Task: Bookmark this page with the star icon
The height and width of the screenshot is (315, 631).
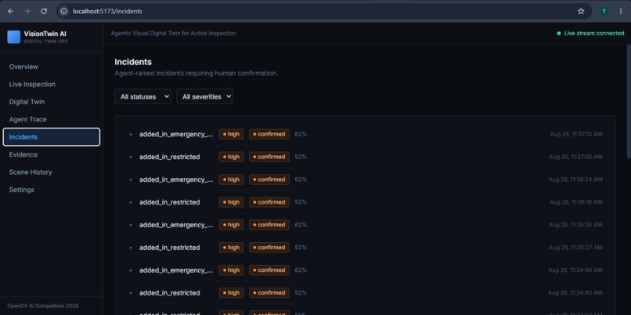Action: coord(581,11)
